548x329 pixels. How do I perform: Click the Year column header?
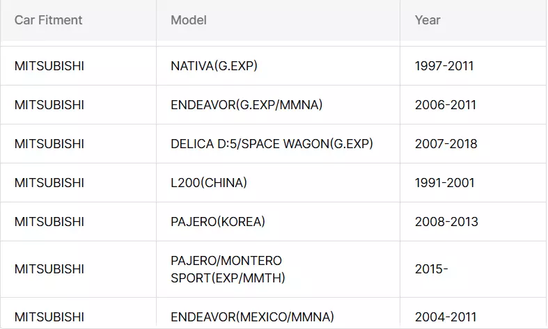[x=428, y=20]
